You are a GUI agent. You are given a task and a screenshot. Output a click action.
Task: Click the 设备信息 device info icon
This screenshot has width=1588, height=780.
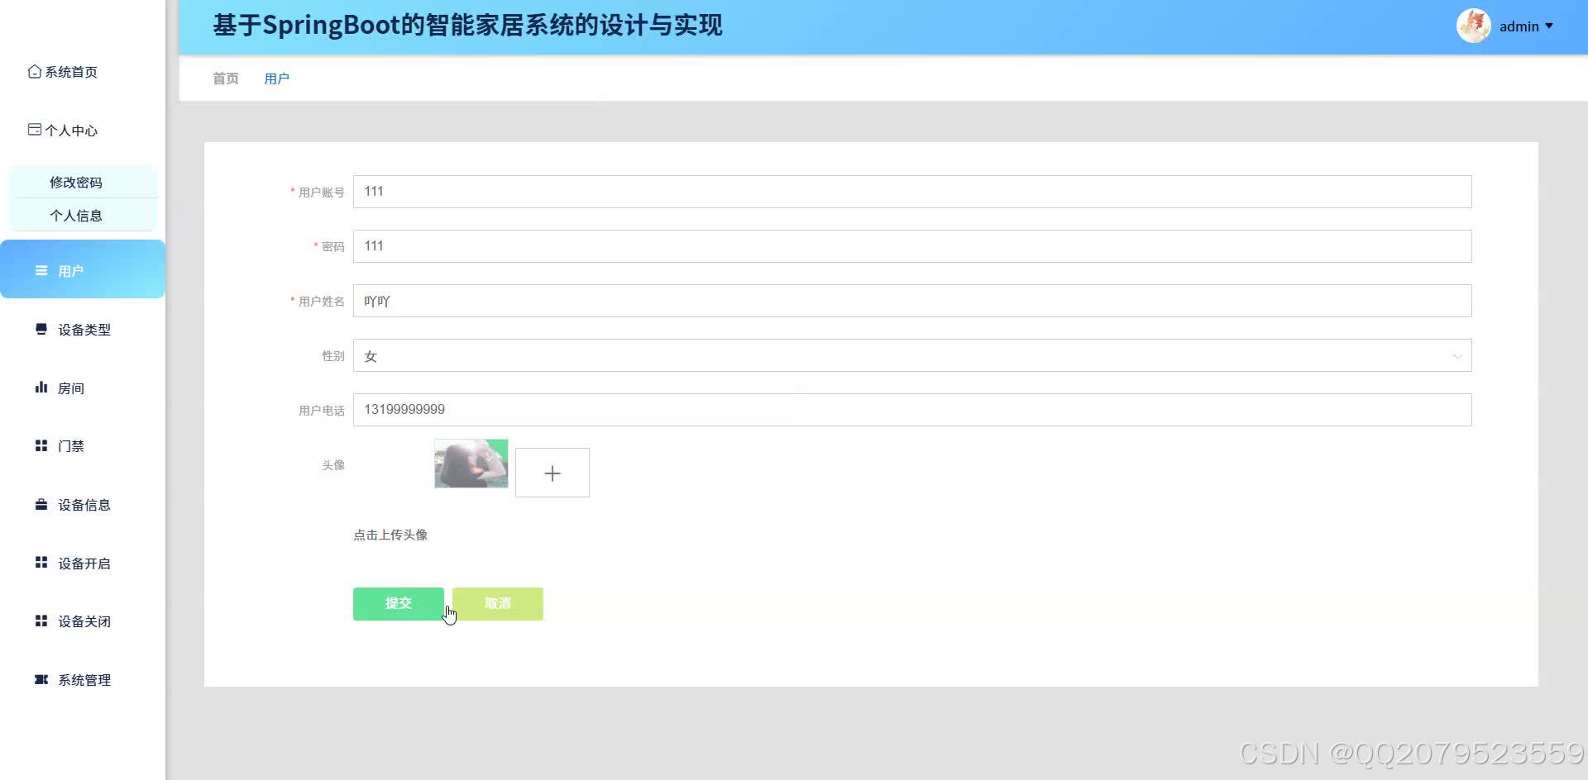(x=41, y=504)
